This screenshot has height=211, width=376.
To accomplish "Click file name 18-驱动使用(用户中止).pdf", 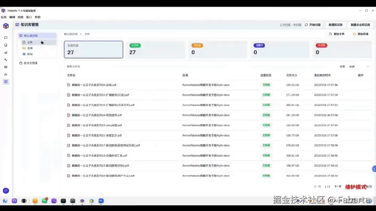I will (103, 176).
